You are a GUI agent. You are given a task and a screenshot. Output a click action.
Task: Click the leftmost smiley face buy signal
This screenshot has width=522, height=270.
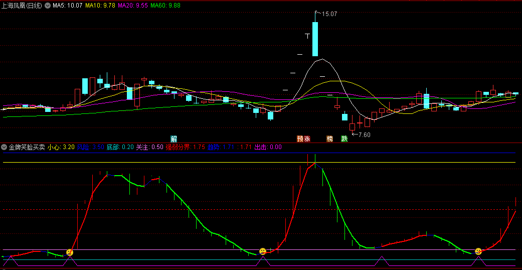pos(70,252)
